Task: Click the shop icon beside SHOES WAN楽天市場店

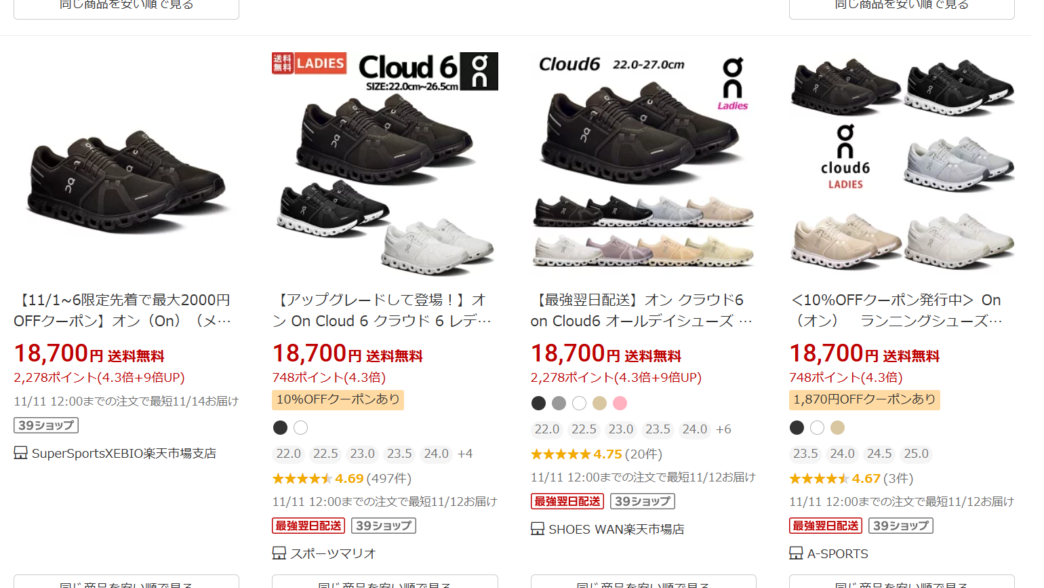Action: click(538, 529)
